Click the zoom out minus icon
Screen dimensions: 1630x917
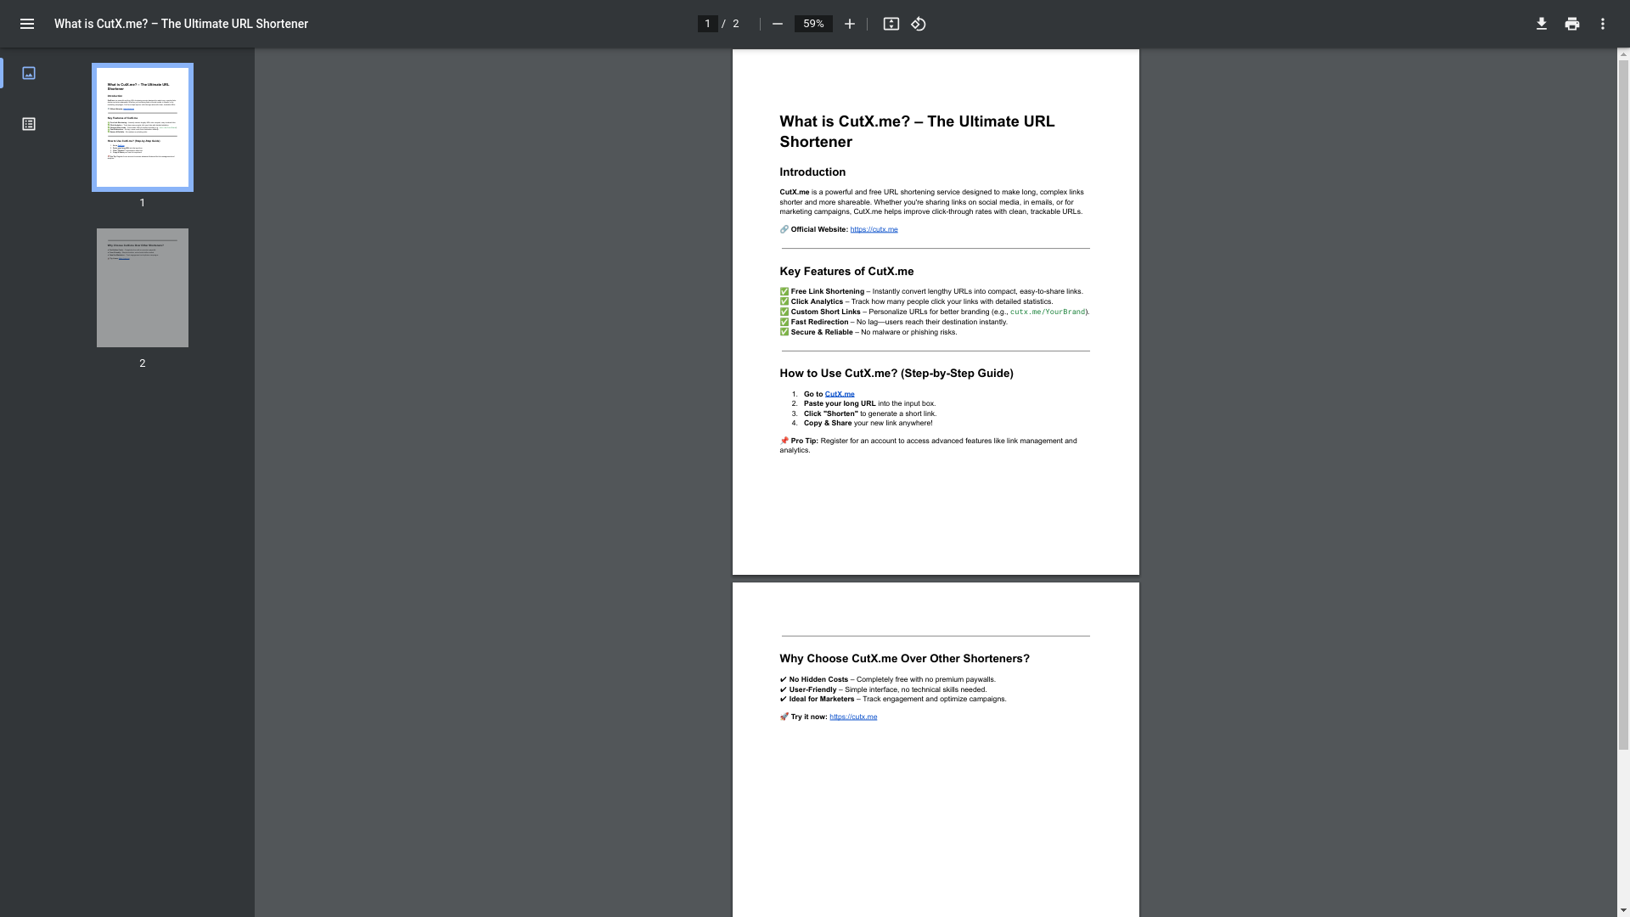click(777, 24)
